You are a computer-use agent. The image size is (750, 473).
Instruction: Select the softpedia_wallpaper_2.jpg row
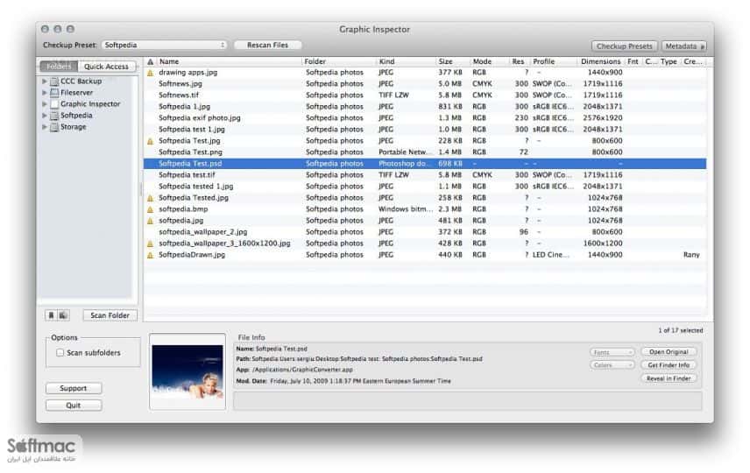coord(425,232)
